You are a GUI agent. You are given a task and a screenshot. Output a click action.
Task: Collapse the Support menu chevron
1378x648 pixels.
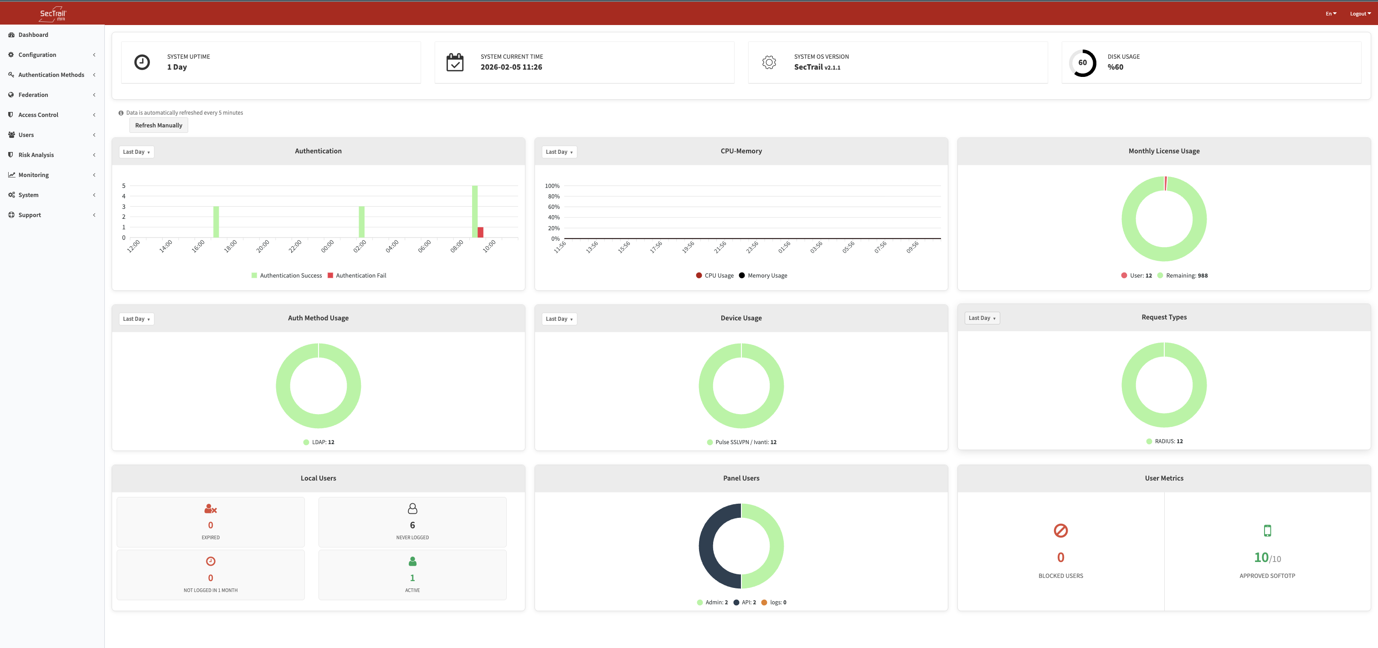pos(95,215)
